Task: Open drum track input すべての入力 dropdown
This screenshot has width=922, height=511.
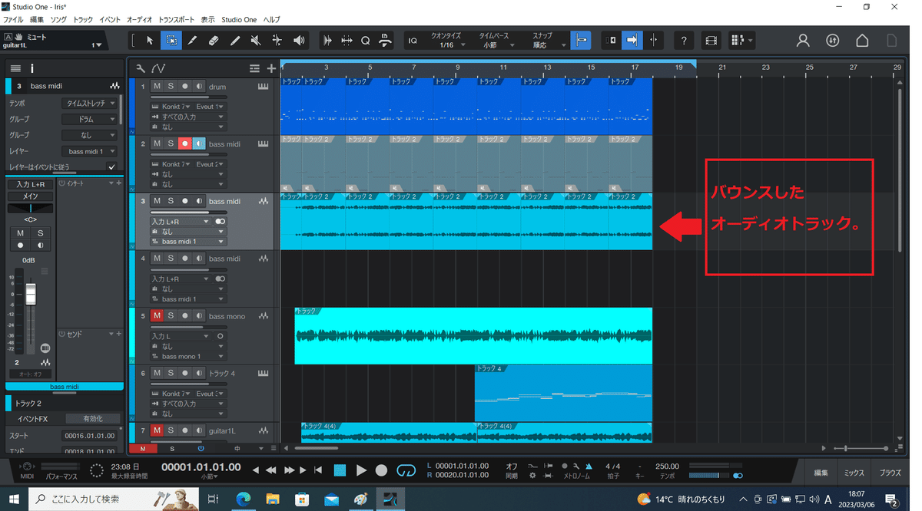Action: [188, 117]
